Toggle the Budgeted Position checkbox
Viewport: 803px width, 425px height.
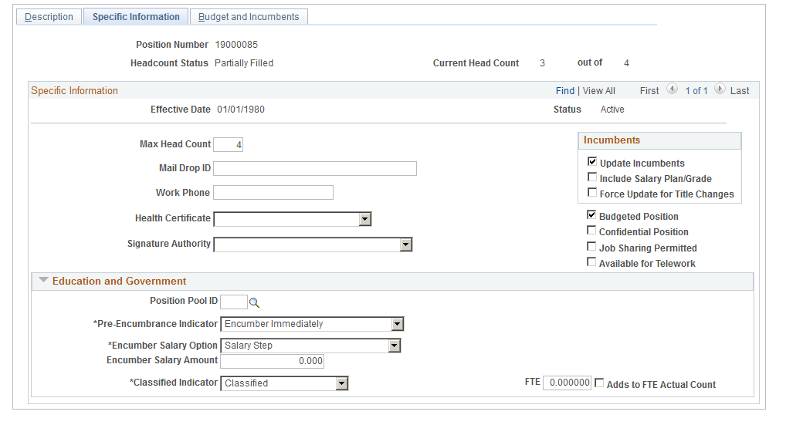point(591,215)
